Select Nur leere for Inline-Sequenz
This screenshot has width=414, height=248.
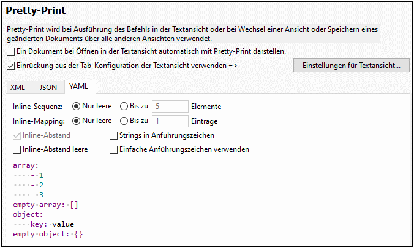[77, 106]
